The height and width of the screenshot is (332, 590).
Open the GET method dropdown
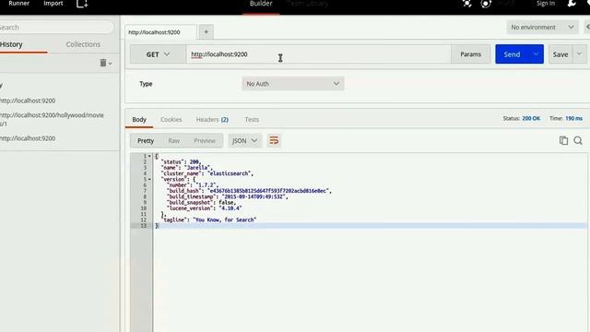tap(158, 54)
